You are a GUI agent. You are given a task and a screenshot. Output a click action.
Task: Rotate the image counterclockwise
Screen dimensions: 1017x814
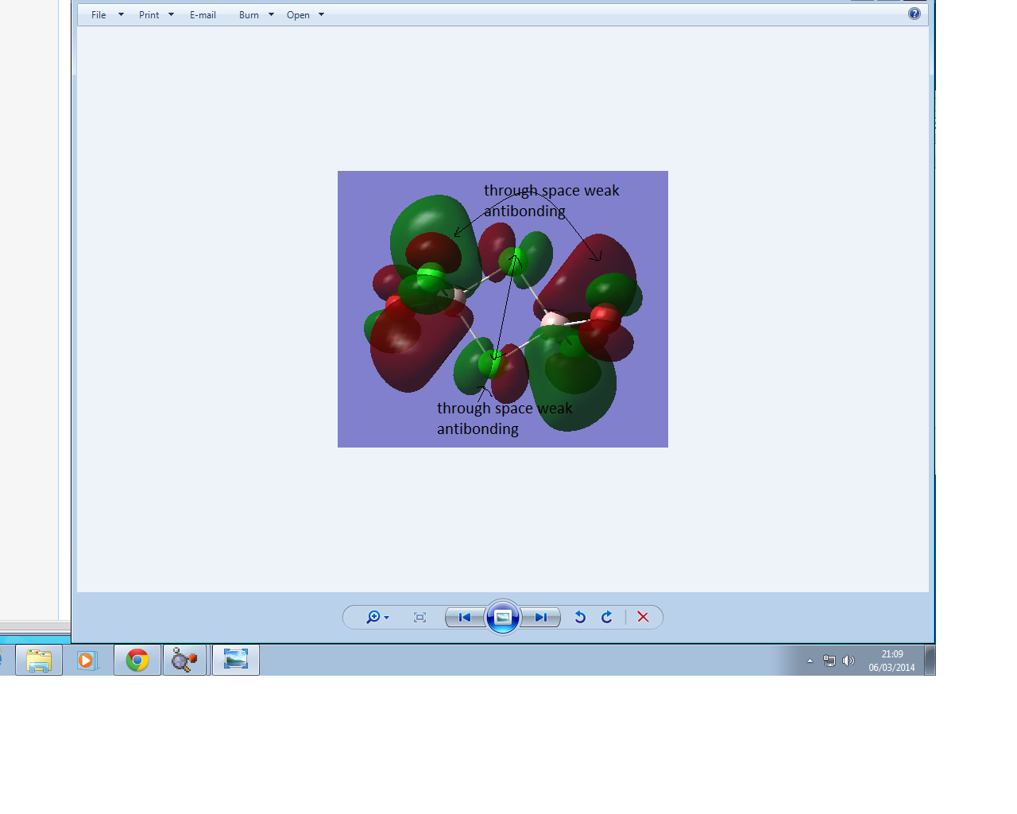pyautogui.click(x=580, y=617)
